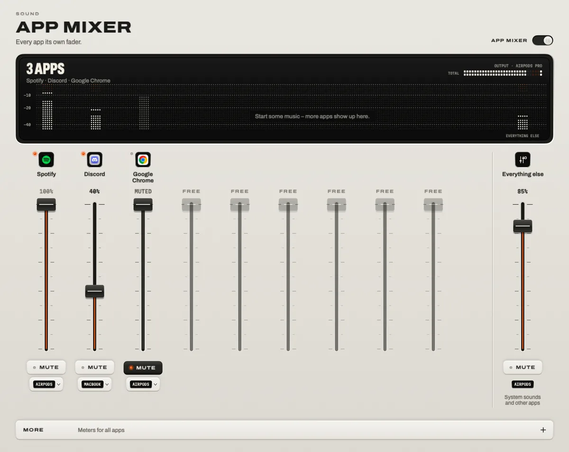Click the 85% Everything else volume value

coord(523,191)
